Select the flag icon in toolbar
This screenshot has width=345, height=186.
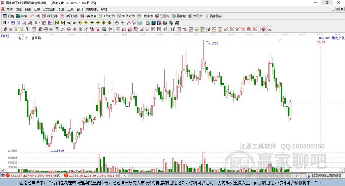pyautogui.click(x=50, y=23)
